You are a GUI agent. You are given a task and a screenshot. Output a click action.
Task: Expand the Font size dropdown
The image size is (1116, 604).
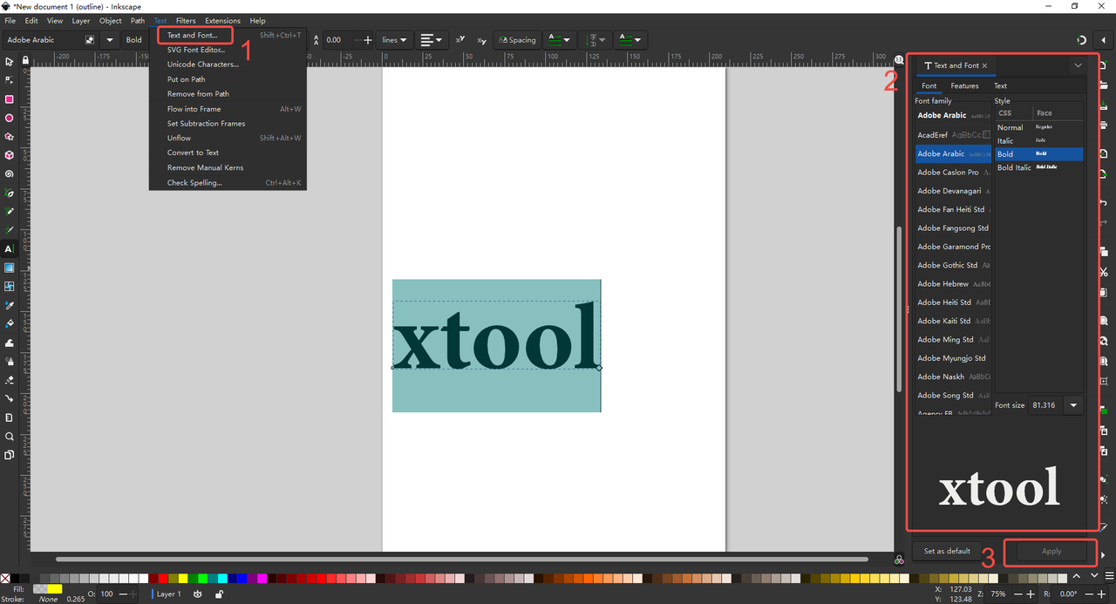(x=1073, y=405)
